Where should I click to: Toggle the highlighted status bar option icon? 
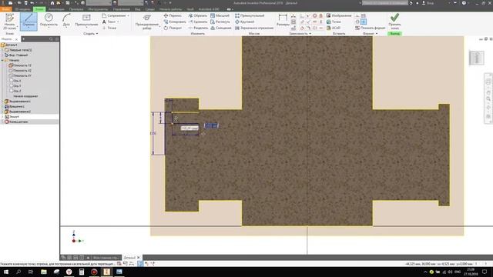point(140,263)
